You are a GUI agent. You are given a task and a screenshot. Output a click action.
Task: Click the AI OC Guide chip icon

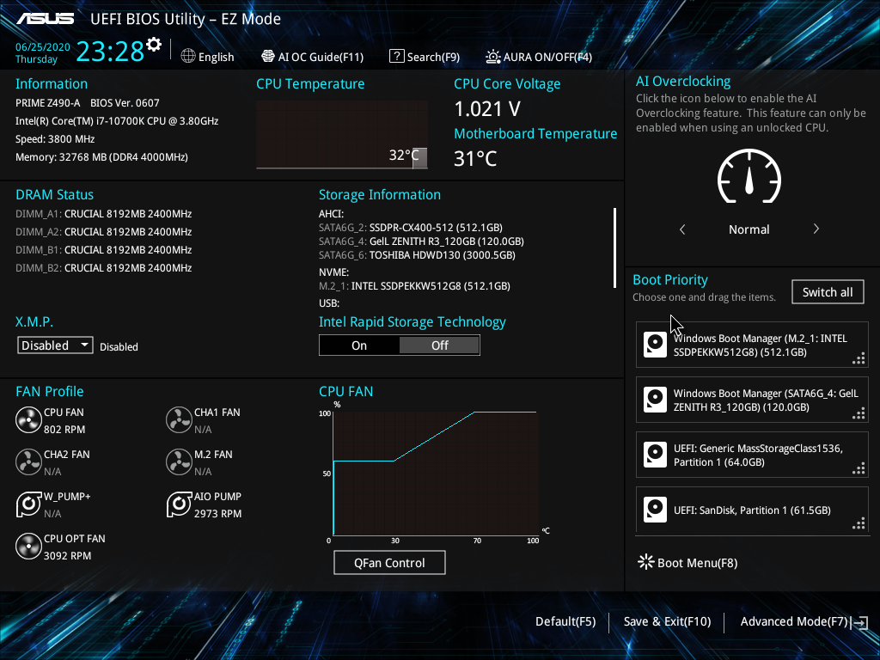(x=268, y=56)
